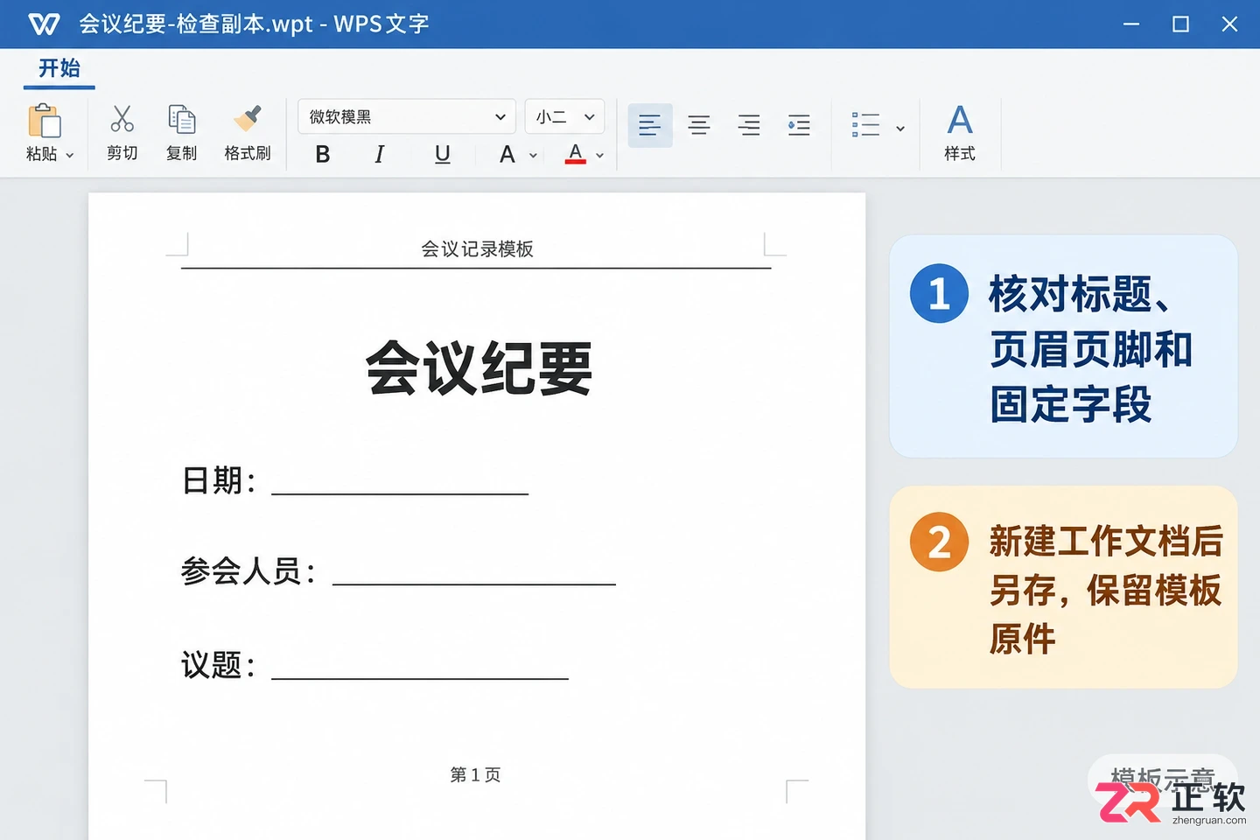Viewport: 1260px width, 840px height.
Task: Toggle Italic formatting
Action: pyautogui.click(x=379, y=154)
